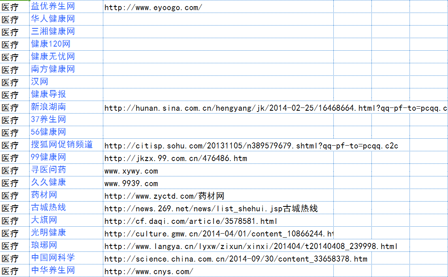Select the 医疗 cell beside 99健康网

tap(15, 157)
